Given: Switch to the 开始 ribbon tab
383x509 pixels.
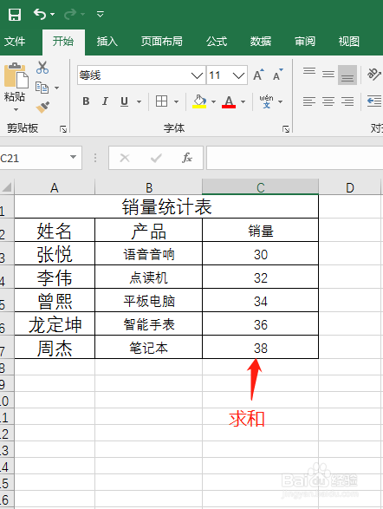Looking at the screenshot, I should (x=63, y=42).
